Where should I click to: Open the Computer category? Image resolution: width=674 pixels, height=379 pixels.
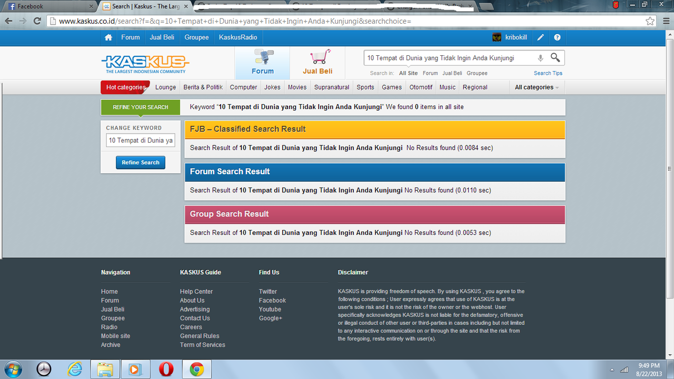[243, 87]
